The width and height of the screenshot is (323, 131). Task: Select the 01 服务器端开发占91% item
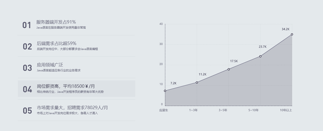(x=76, y=25)
